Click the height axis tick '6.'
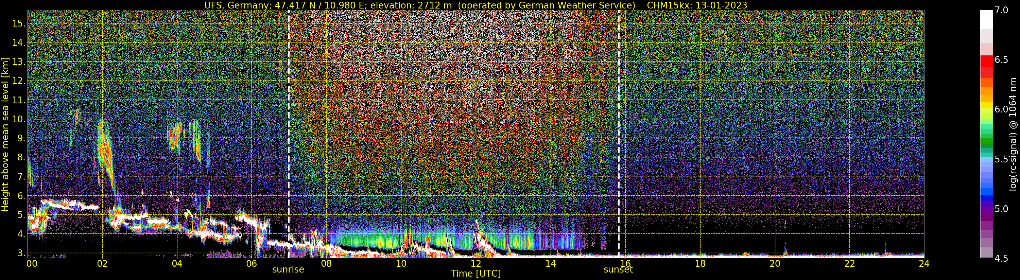 21,196
